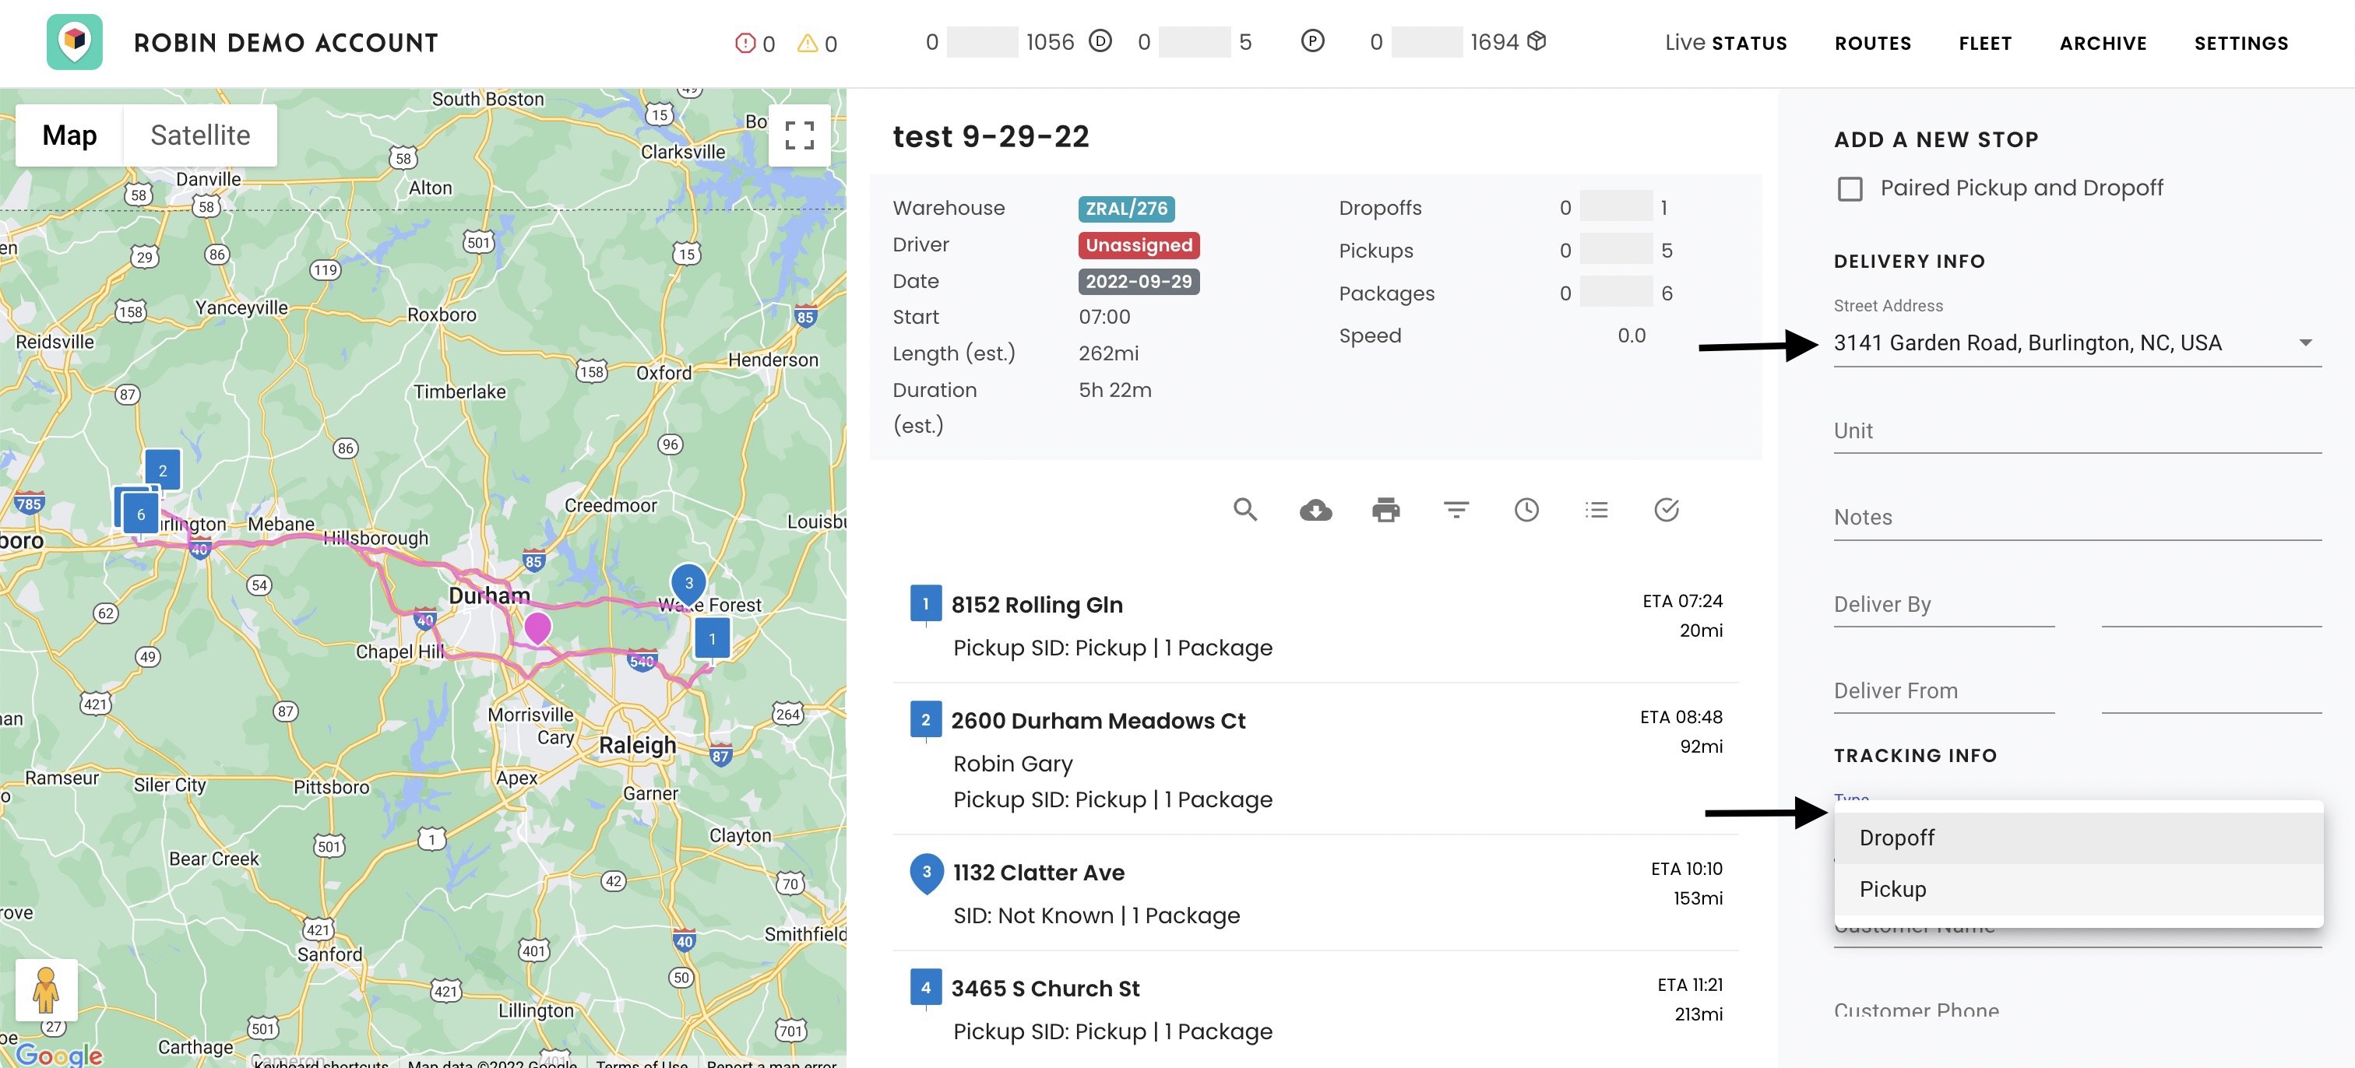Enable Paired Pickup and Dropoff checkbox

(x=1850, y=189)
